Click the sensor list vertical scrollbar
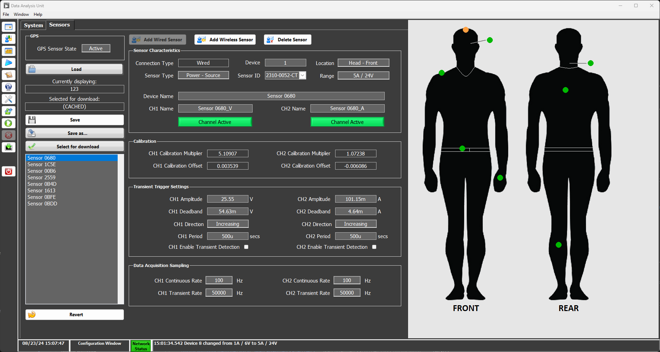The width and height of the screenshot is (660, 352). 120,229
